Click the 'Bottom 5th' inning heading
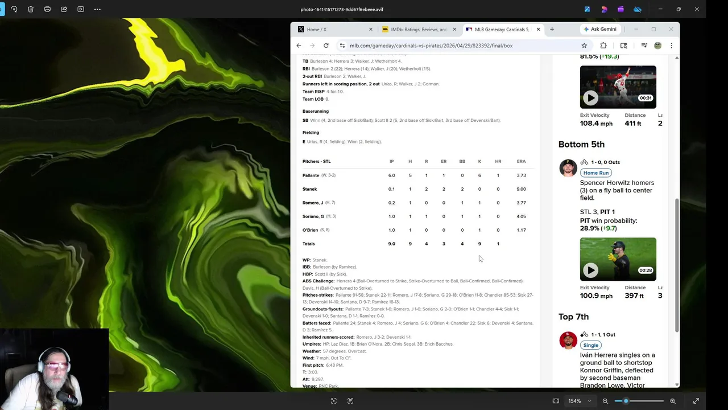This screenshot has width=728, height=410. tap(581, 144)
